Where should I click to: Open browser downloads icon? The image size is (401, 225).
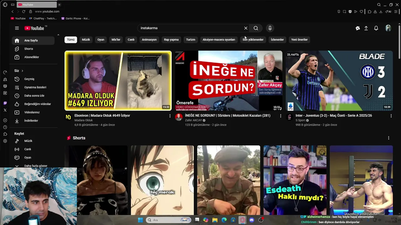pyautogui.click(x=381, y=12)
